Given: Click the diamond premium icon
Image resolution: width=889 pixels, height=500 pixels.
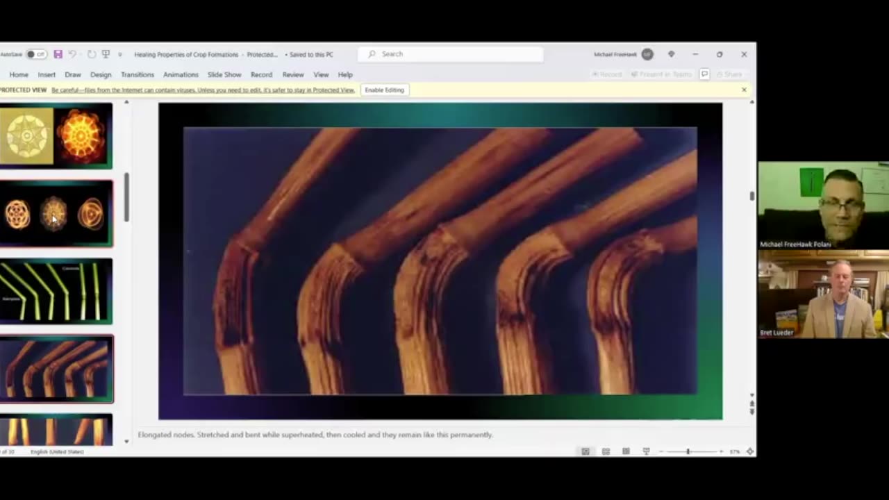Looking at the screenshot, I should [x=671, y=54].
